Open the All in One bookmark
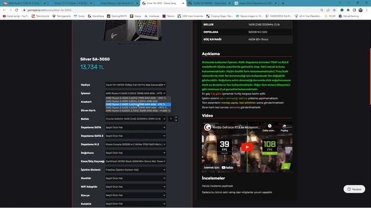Viewport: 371px width, 208px height. [x=308, y=16]
